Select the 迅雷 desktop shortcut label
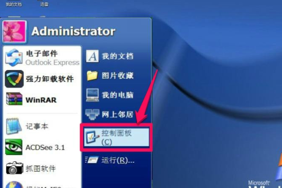This screenshot has height=188, width=282. coord(44,4)
